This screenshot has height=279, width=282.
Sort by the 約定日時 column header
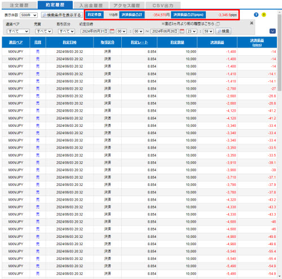[x=69, y=42]
